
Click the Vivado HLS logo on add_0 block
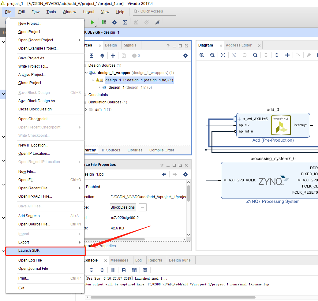[x=281, y=125]
